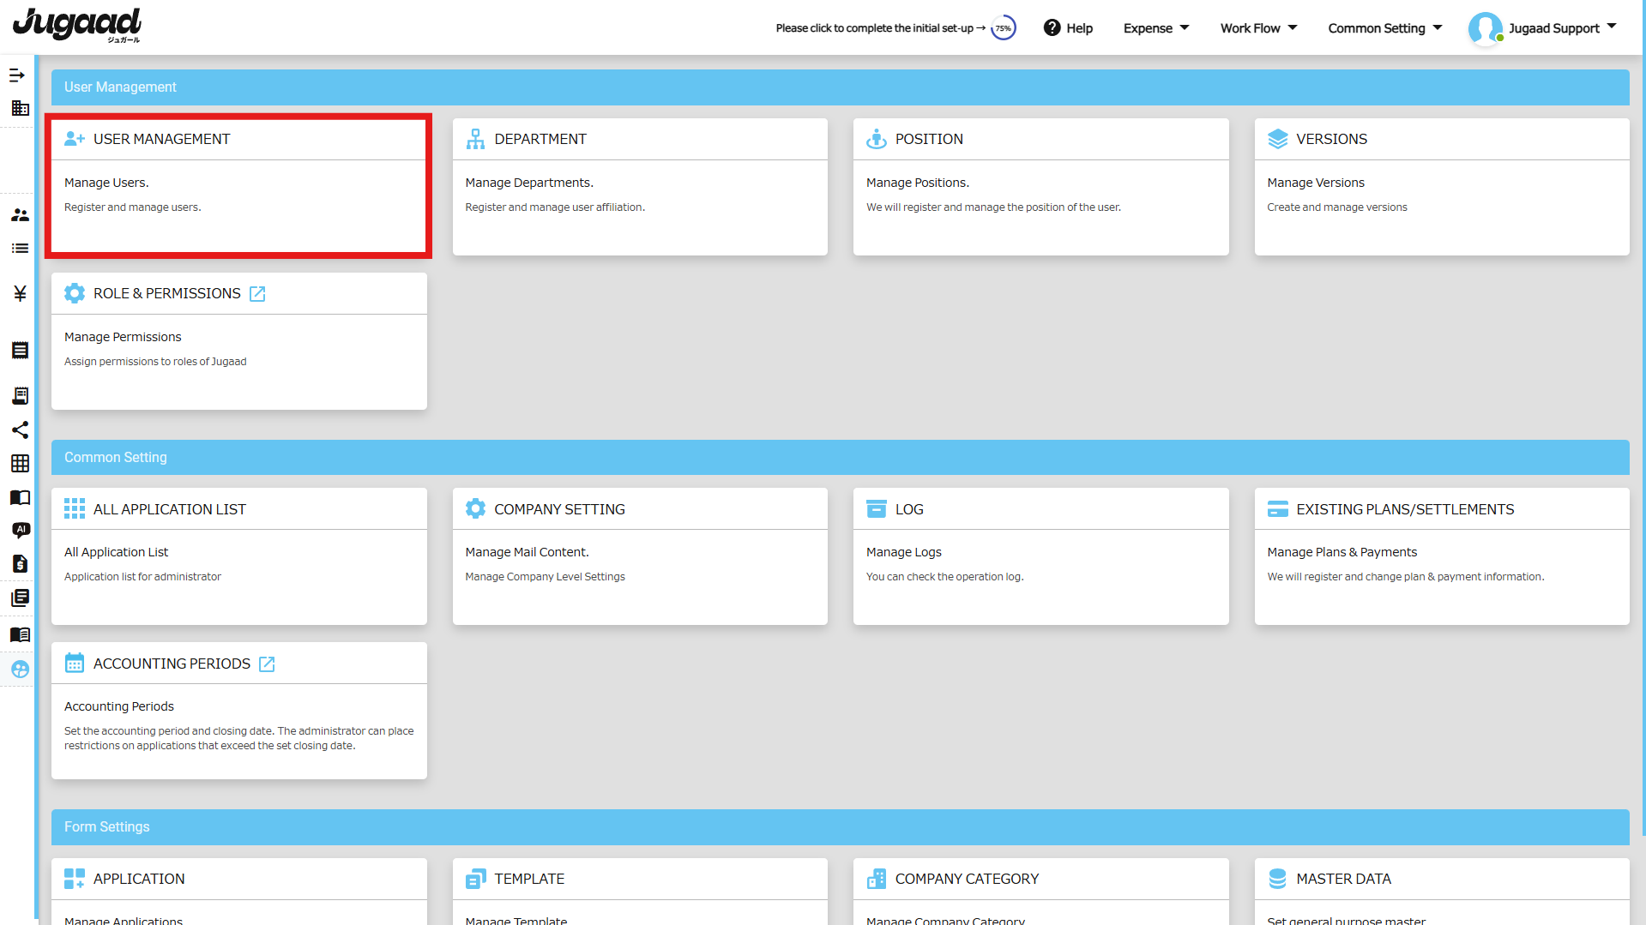Expand the Work Flow dropdown menu
Screen dimensions: 1646x925
pos(1258,28)
